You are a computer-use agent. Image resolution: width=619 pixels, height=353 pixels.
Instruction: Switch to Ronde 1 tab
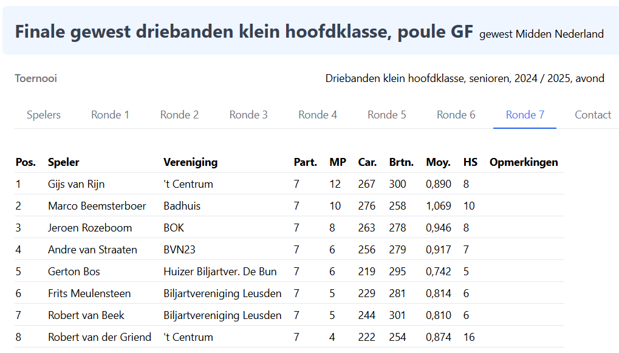click(x=110, y=115)
